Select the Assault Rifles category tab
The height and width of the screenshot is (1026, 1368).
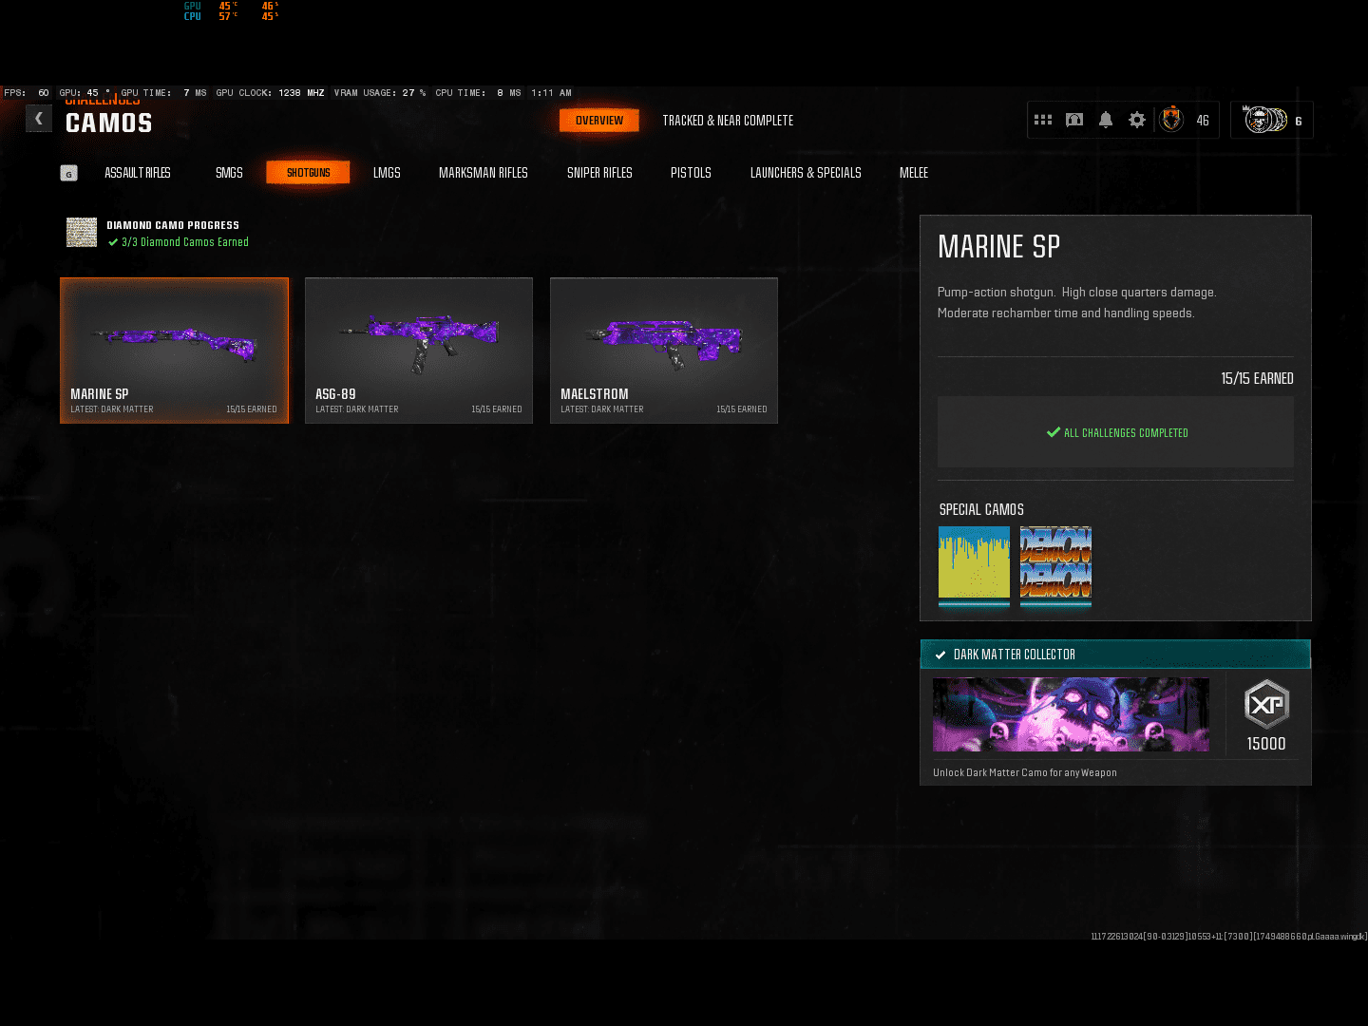pos(138,173)
